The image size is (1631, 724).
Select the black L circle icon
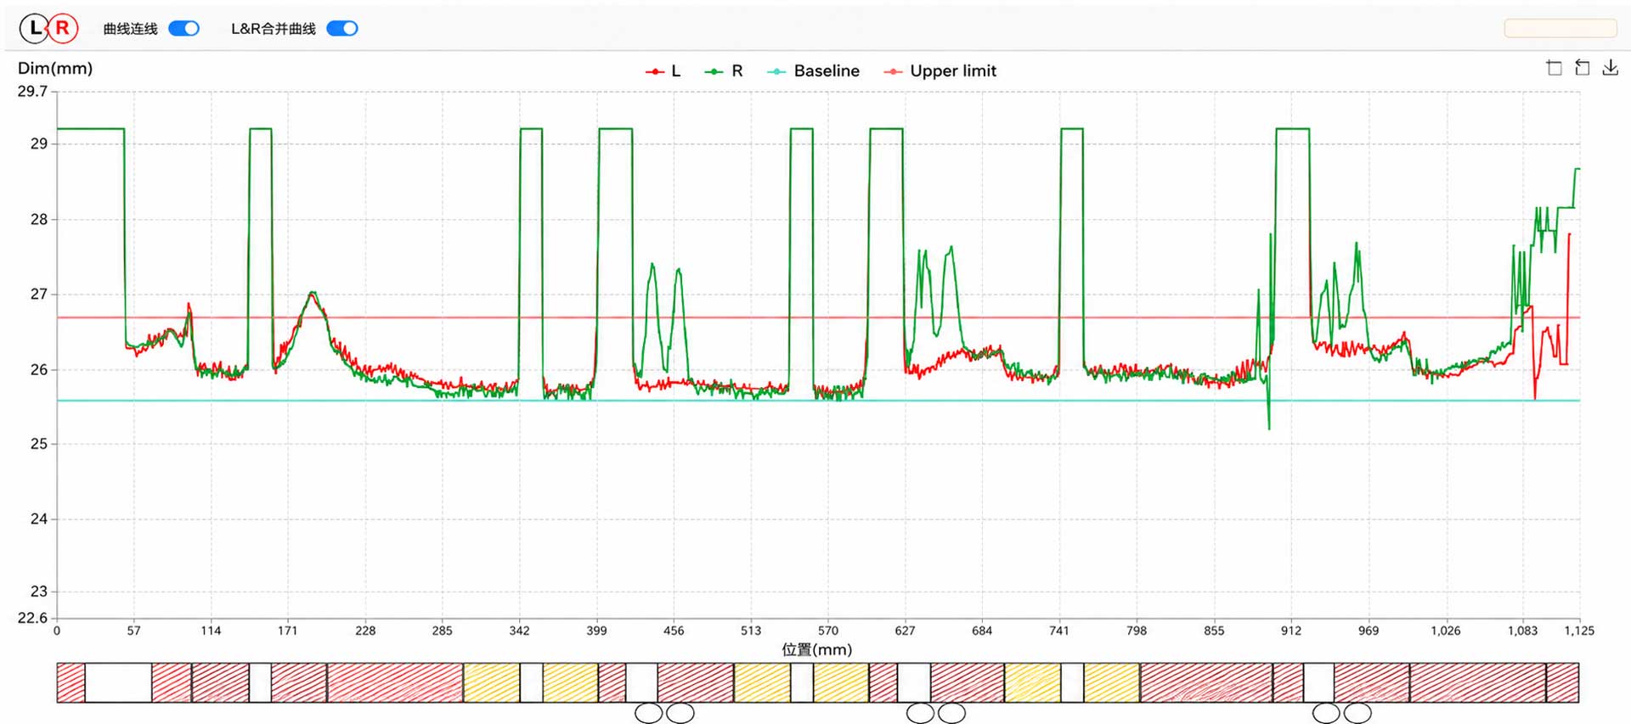(x=34, y=29)
